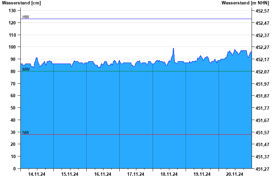Click the 451,37 value on right axis
The height and width of the screenshot is (187, 272).
(262, 157)
